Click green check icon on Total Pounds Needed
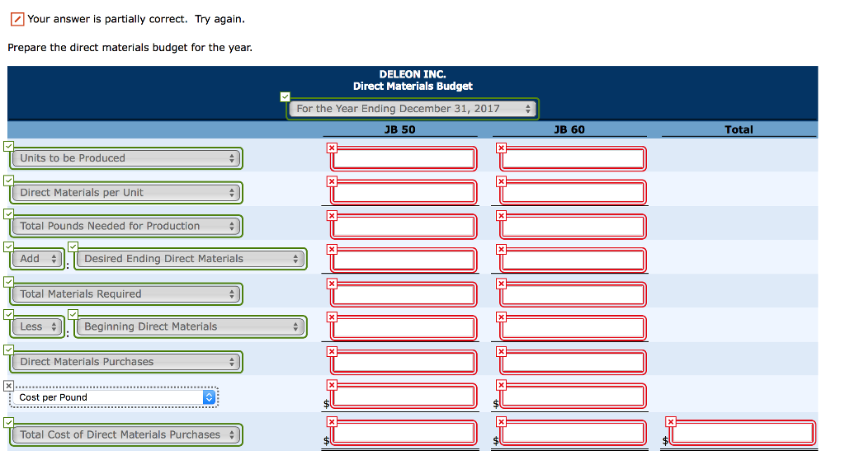The width and height of the screenshot is (845, 460). (x=8, y=214)
